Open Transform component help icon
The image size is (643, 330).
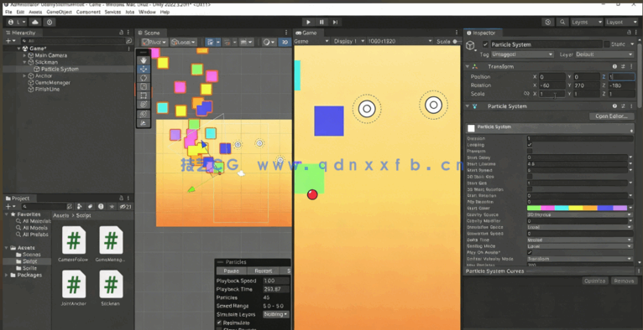click(x=614, y=66)
